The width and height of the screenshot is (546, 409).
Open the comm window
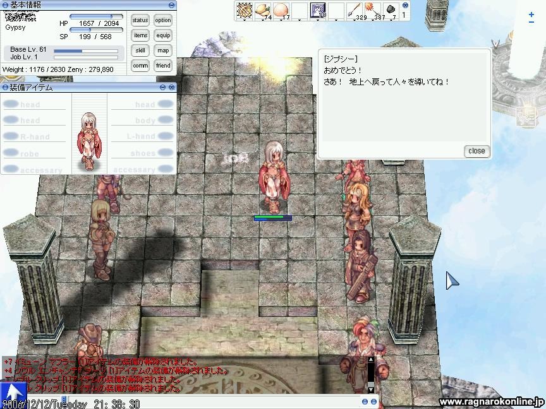[x=140, y=66]
